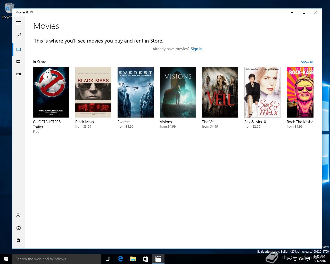Screen dimensions: 330x264
Task: Click the 'from $3.99' price under Black Mass
Action: tap(83, 127)
